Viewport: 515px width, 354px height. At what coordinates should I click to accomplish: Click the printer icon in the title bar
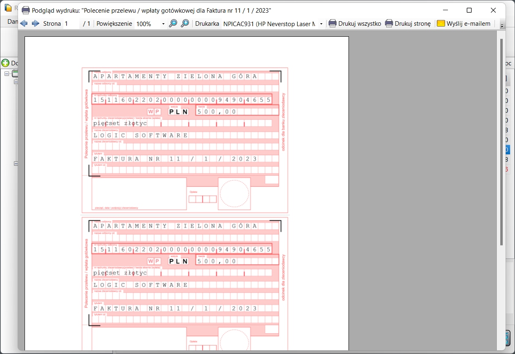tap(26, 10)
